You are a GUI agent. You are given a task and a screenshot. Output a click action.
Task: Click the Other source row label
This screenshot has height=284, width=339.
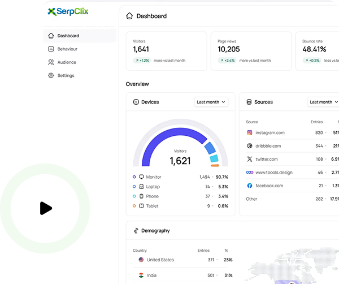251,199
